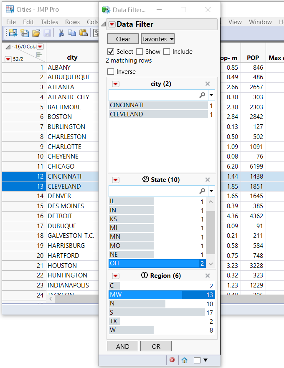Click the Cut scissors icon
284x368 pixels.
point(61,33)
